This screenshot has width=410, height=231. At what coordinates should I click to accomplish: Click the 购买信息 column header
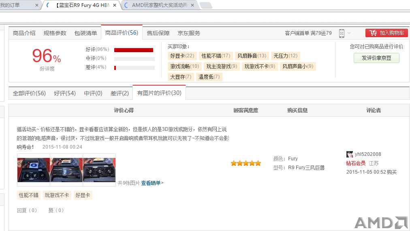297,110
